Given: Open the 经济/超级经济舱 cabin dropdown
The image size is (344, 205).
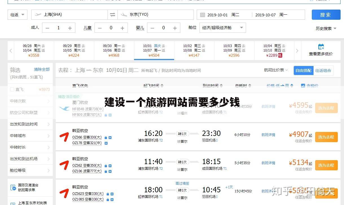Looking at the screenshot, I should (223, 28).
